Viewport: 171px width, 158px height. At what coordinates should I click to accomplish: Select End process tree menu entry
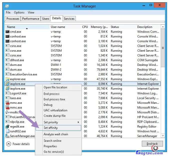pyautogui.click(x=54, y=99)
